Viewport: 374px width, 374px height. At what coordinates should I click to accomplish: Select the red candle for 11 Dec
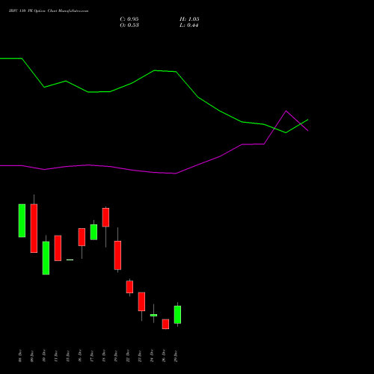click(58, 248)
